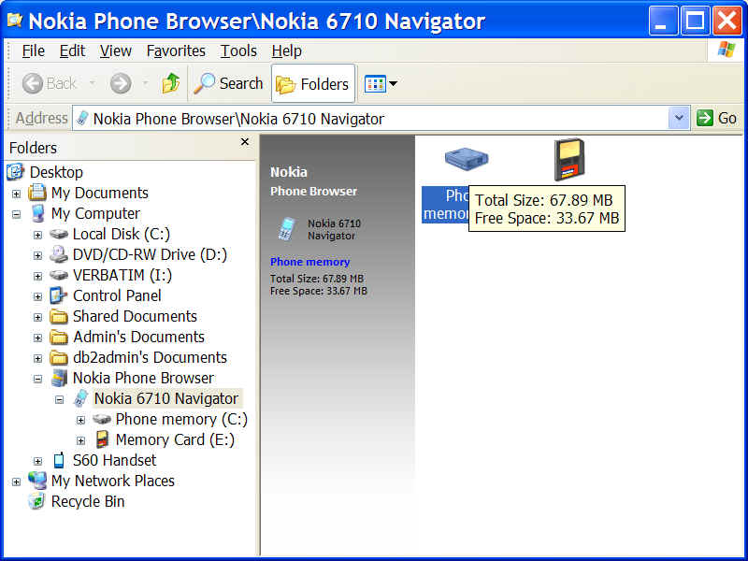Click the Back navigation button
The height and width of the screenshot is (561, 748).
pyautogui.click(x=50, y=84)
